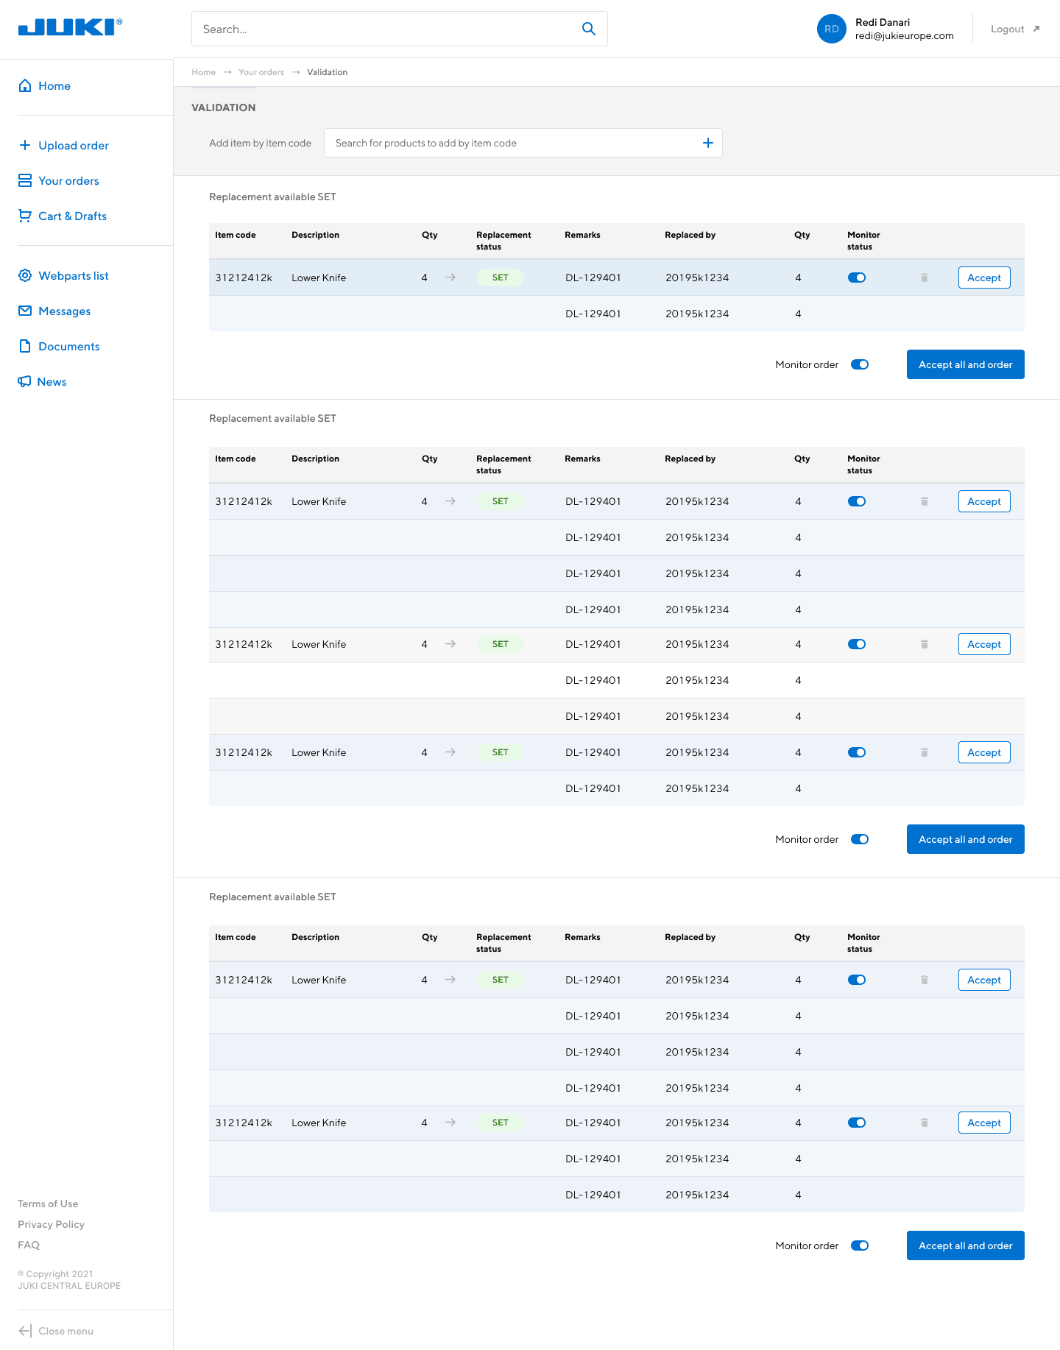Click the item code search input
Image resolution: width=1060 pixels, height=1350 pixels.
(x=523, y=143)
